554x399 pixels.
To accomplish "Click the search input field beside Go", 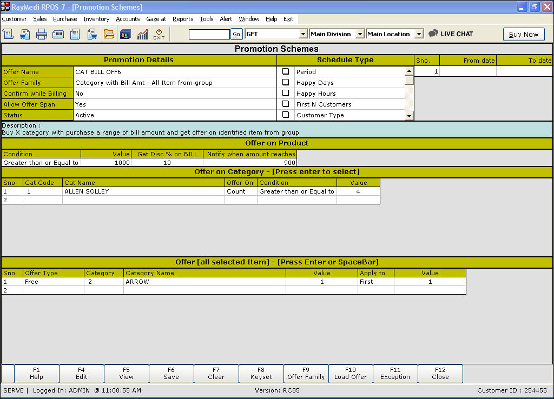I will [209, 34].
